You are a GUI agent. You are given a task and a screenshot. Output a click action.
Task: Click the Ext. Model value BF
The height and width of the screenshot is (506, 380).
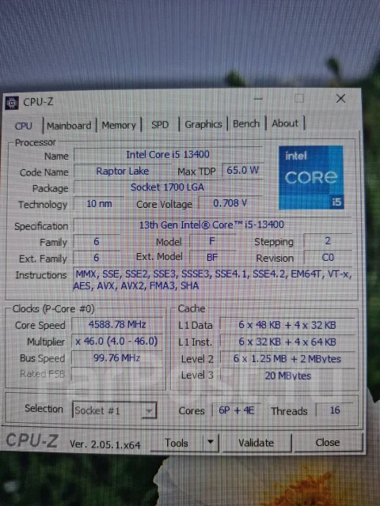point(213,257)
